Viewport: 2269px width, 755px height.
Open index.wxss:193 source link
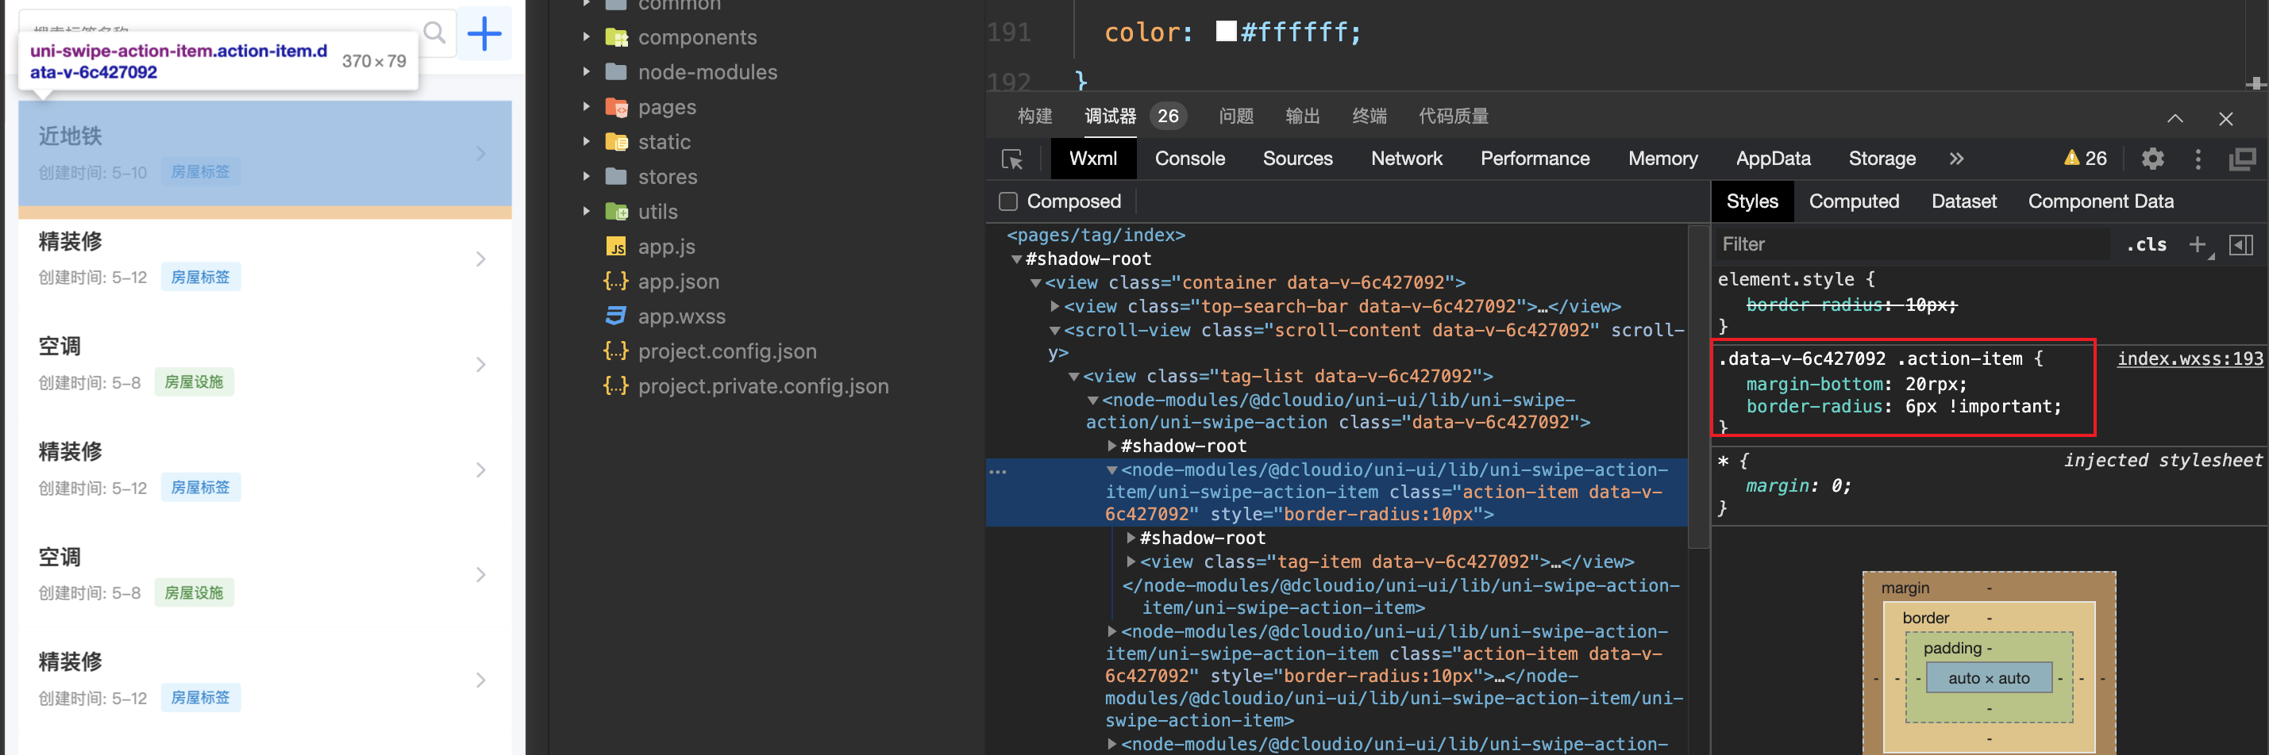tap(2189, 359)
